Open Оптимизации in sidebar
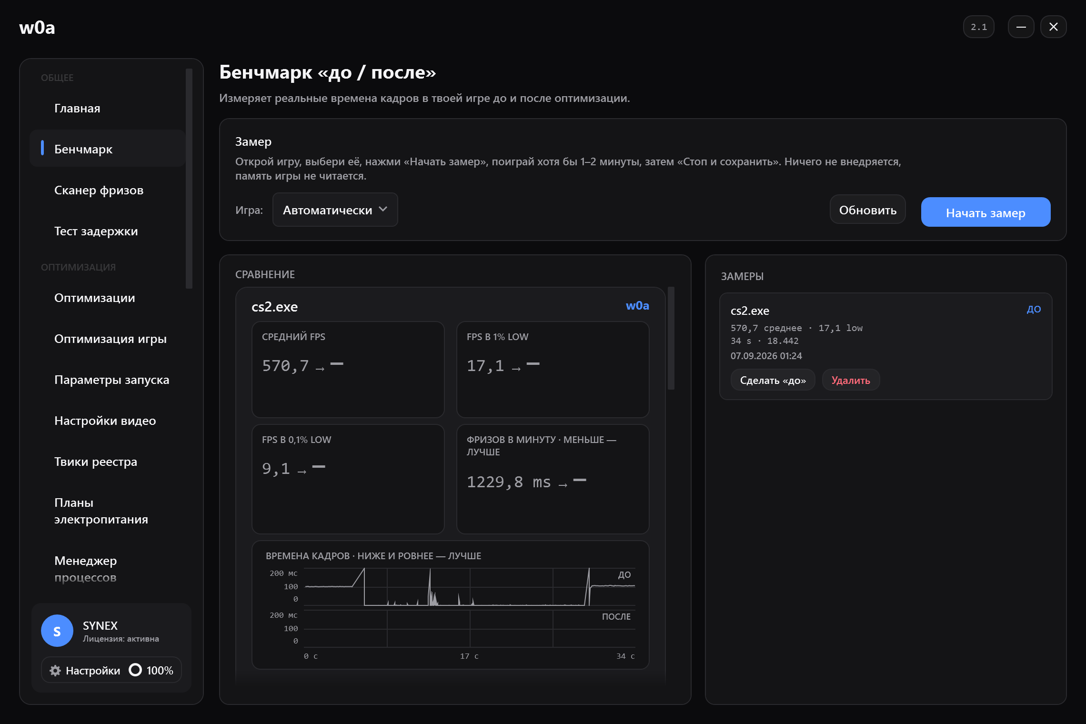Viewport: 1086px width, 724px height. point(108,298)
